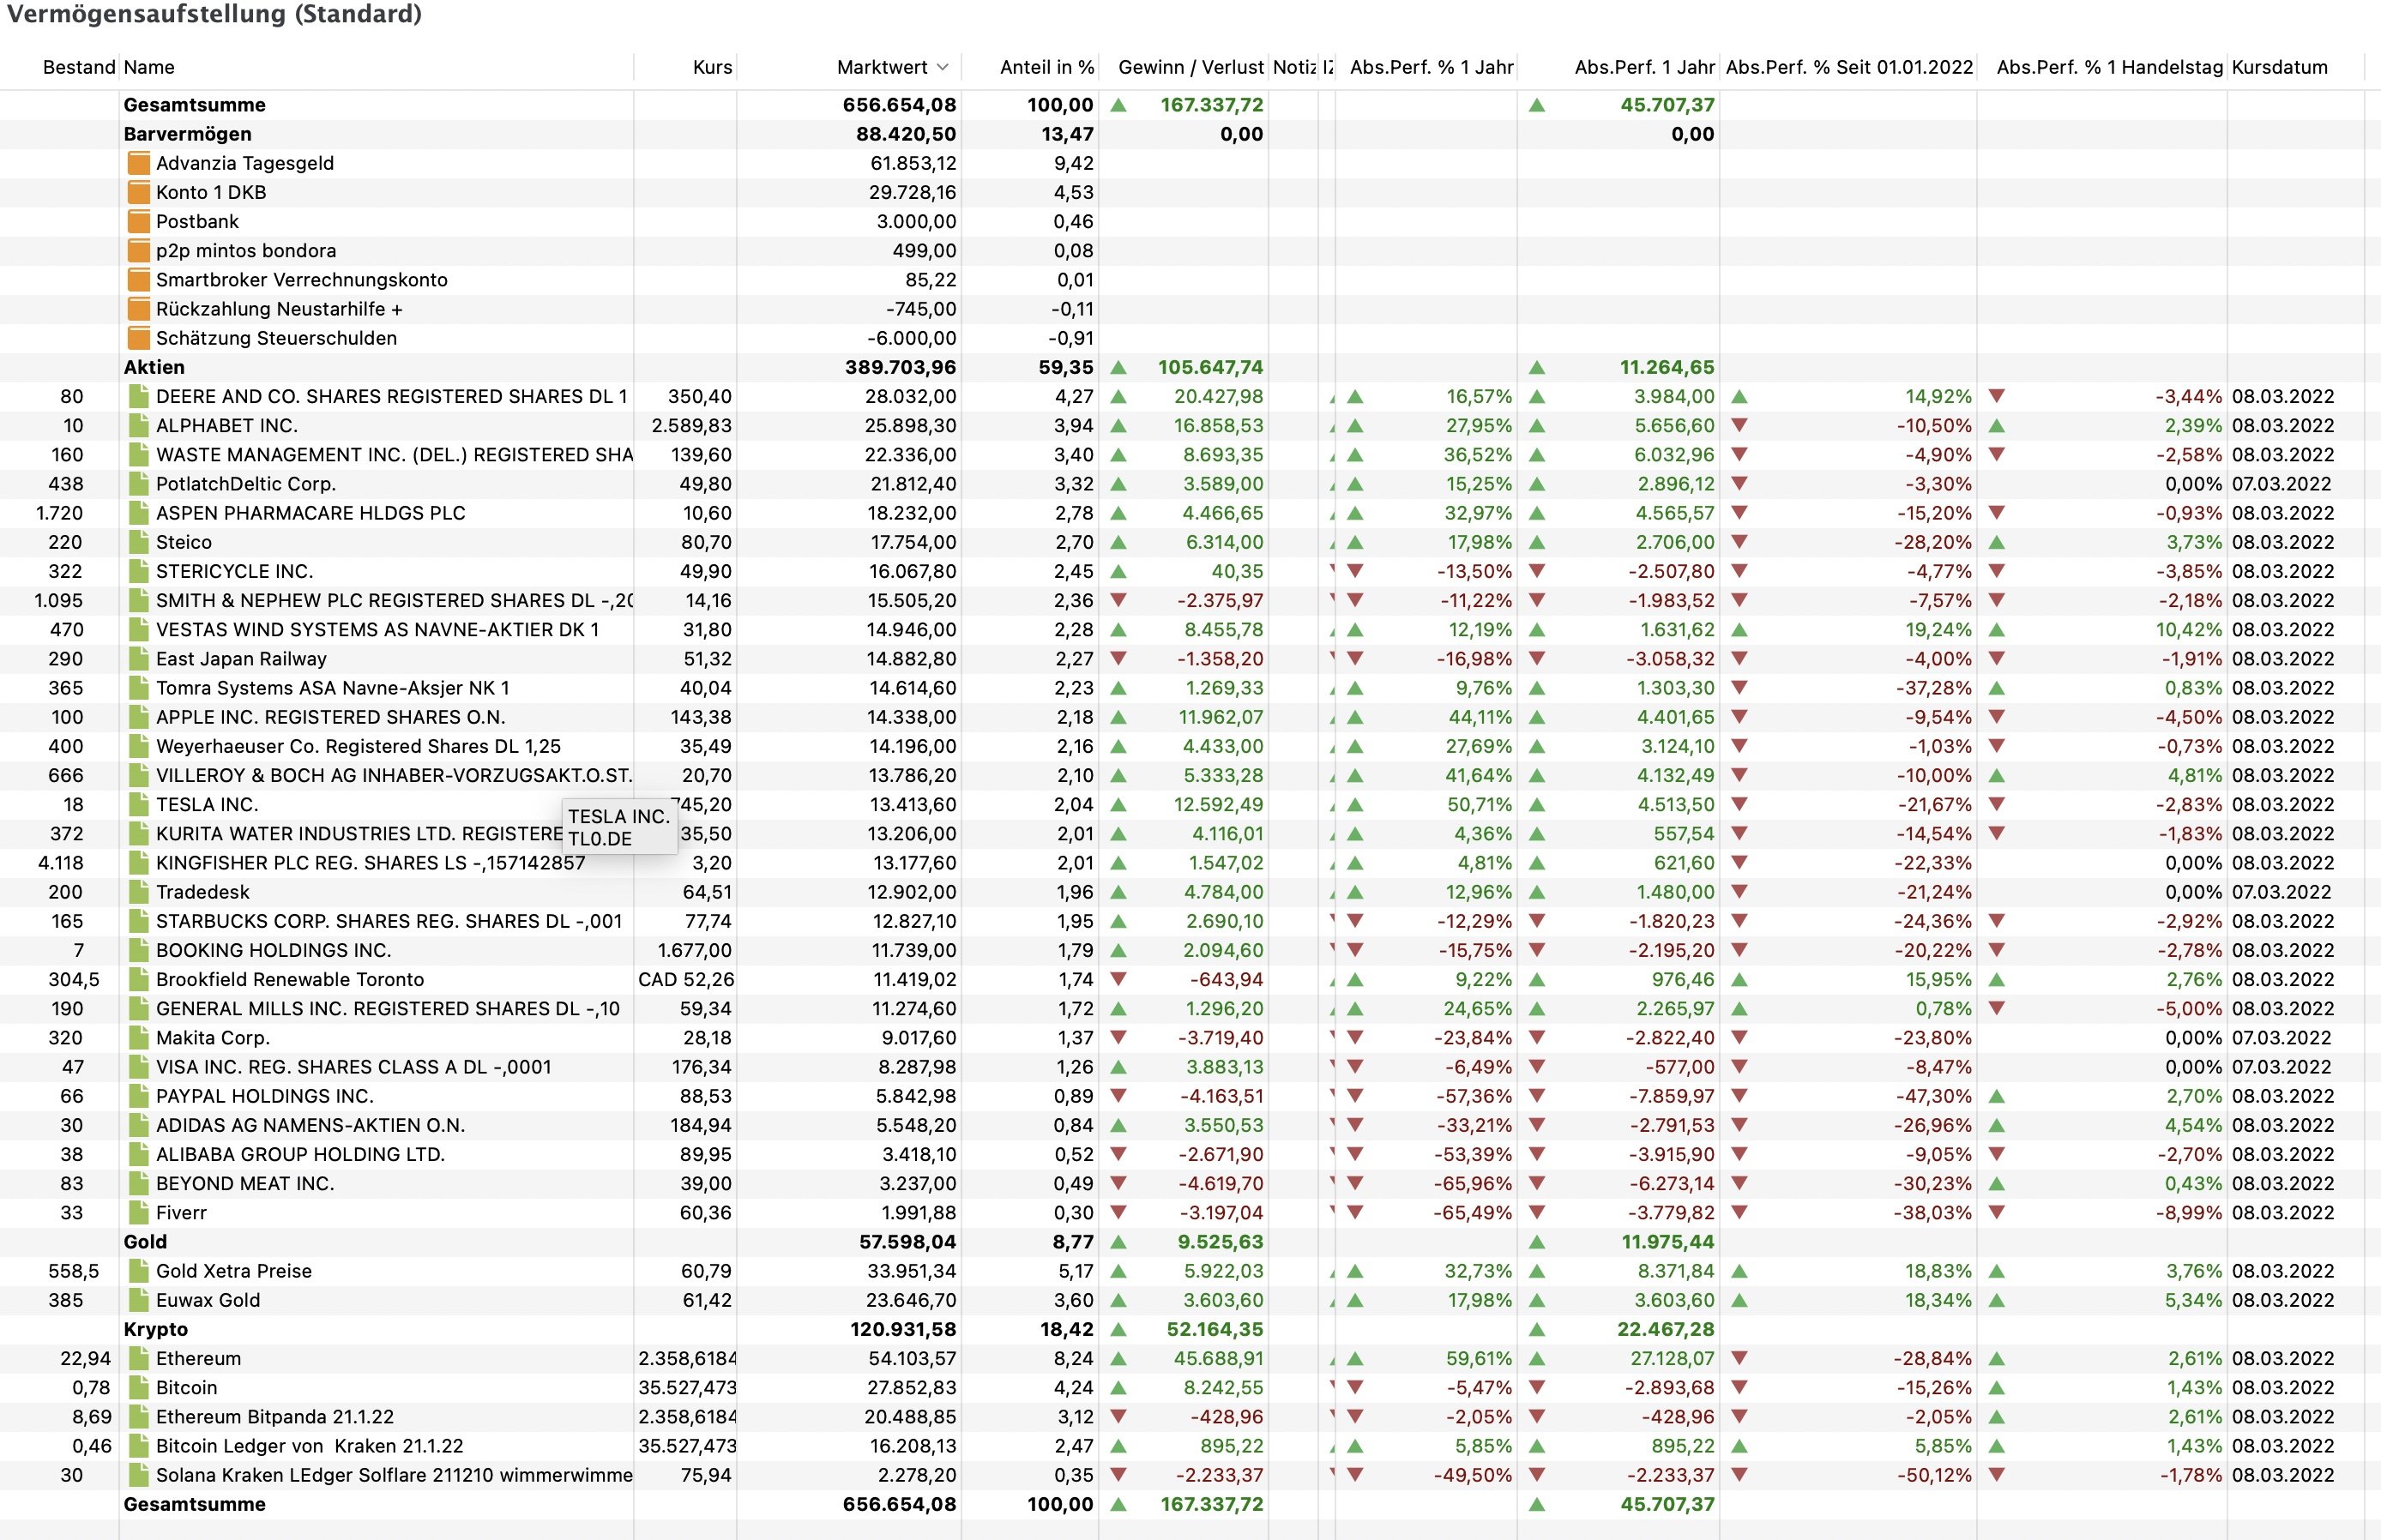The height and width of the screenshot is (1540, 2381).
Task: Sort by the Name column header
Action: click(149, 67)
